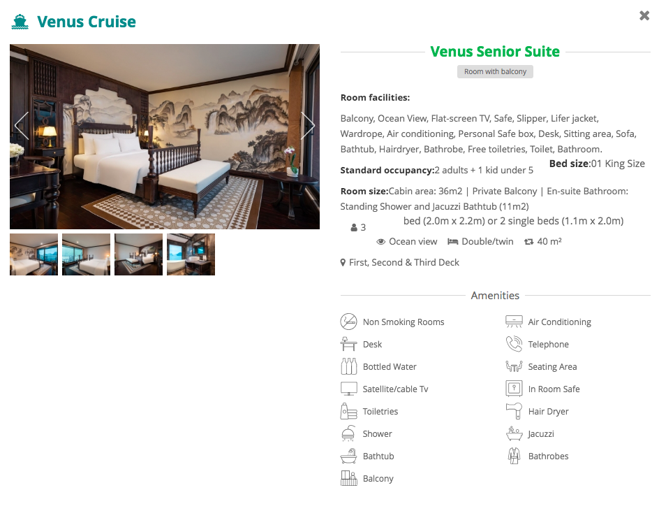659x518 pixels.
Task: Click the Room with balcony tag
Action: click(495, 71)
